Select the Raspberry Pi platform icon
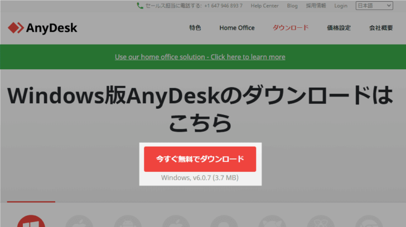406x227 pixels. (x=321, y=221)
